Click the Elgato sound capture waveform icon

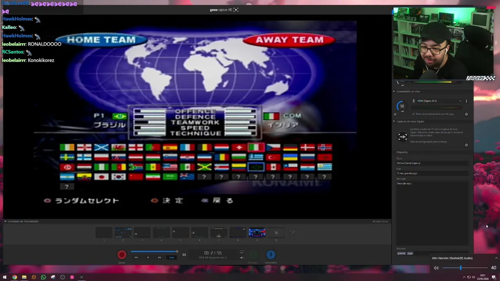click(x=402, y=137)
